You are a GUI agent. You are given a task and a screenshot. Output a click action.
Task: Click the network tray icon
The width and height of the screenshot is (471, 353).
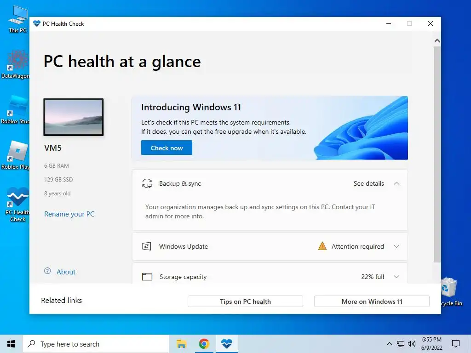pyautogui.click(x=401, y=344)
